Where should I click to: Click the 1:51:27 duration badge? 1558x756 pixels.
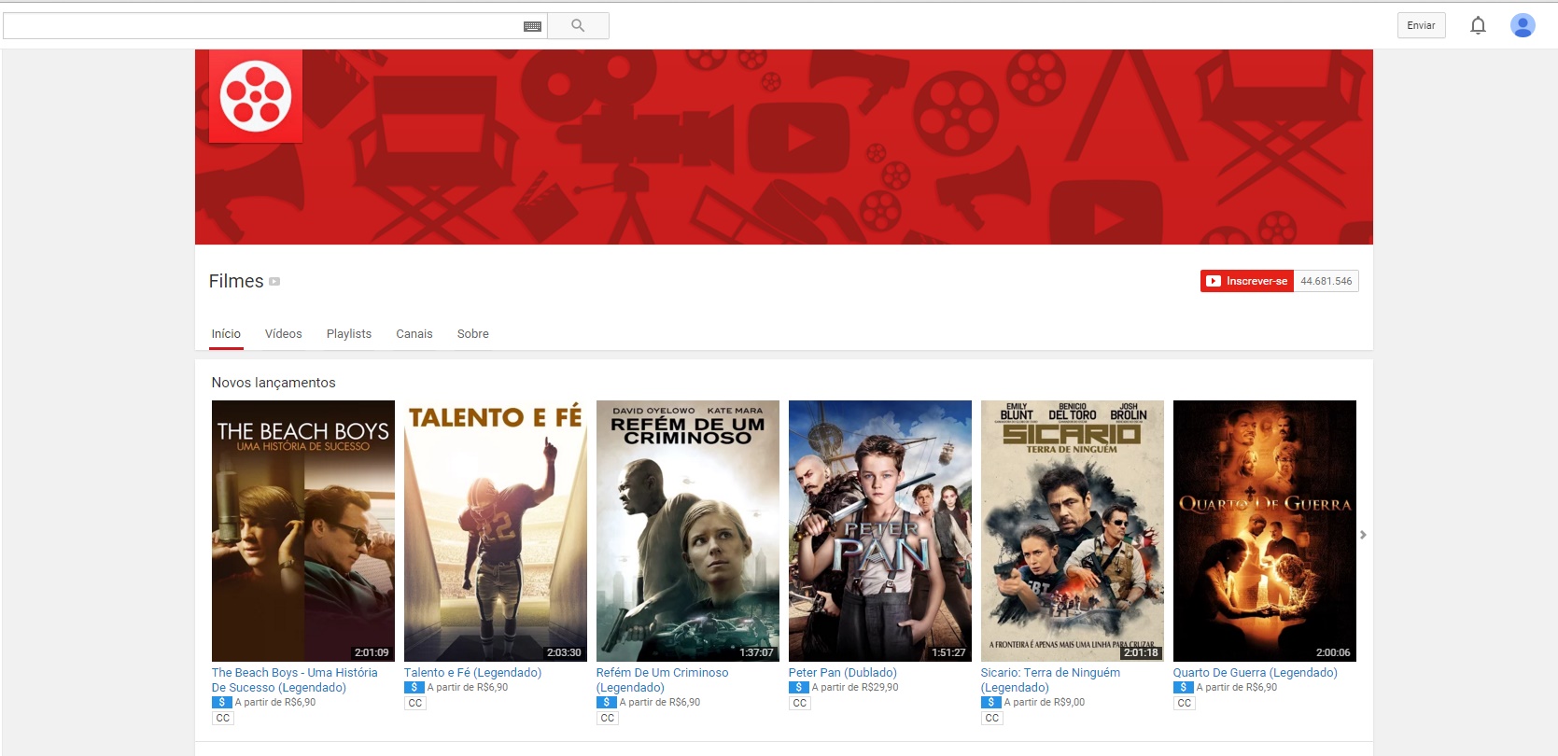[948, 652]
